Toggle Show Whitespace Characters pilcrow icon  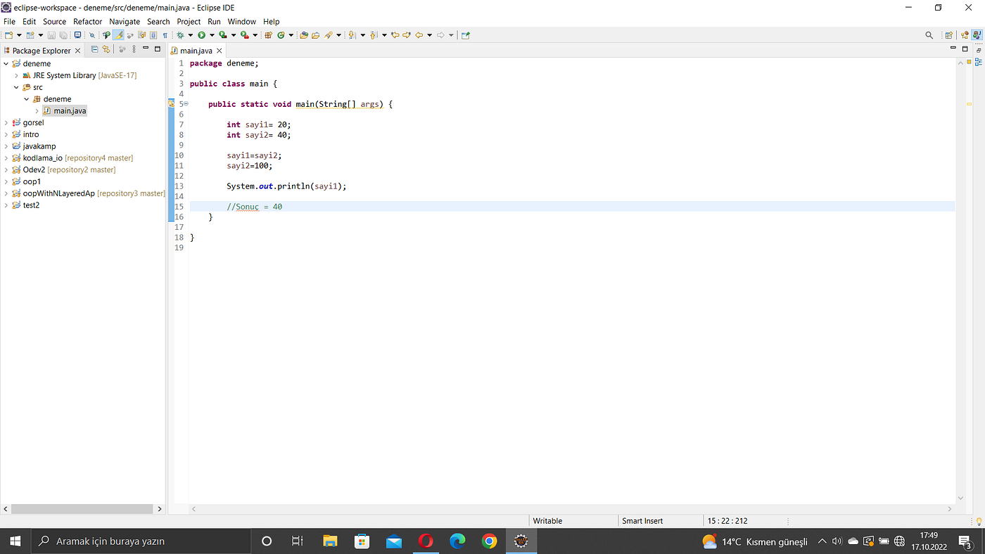pyautogui.click(x=165, y=35)
